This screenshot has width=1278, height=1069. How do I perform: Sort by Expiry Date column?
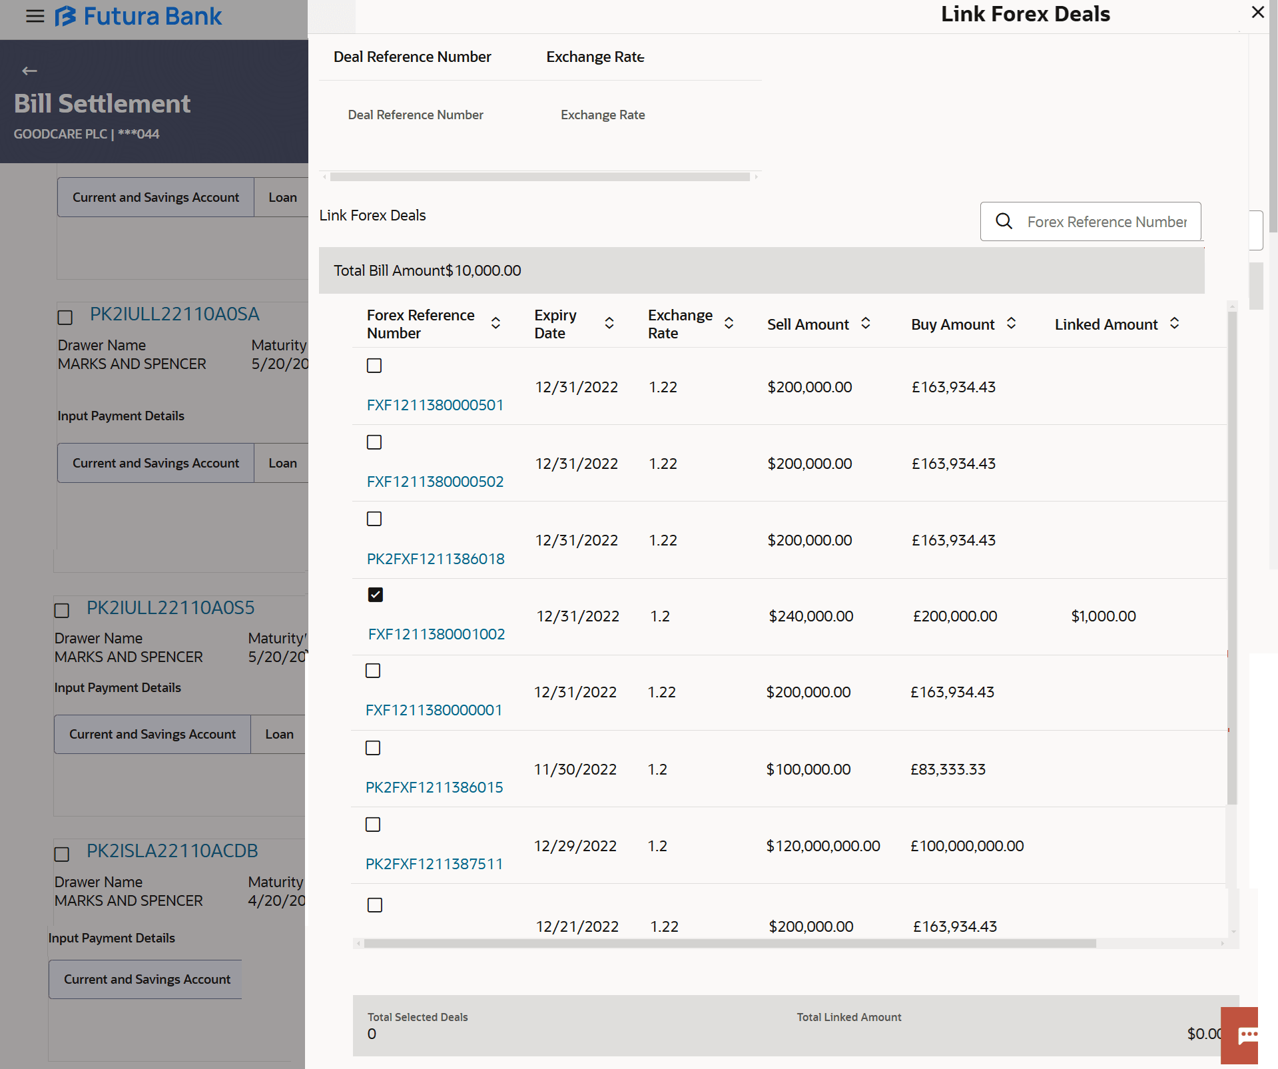click(x=609, y=324)
